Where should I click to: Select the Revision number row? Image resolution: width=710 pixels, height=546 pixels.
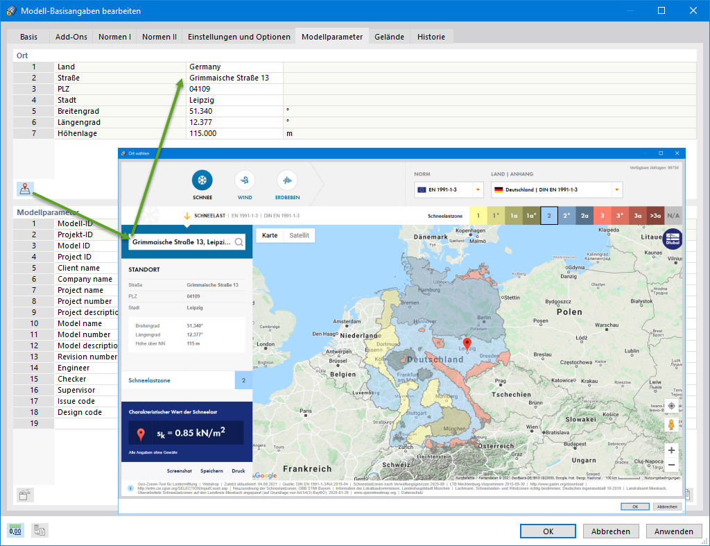pyautogui.click(x=66, y=357)
